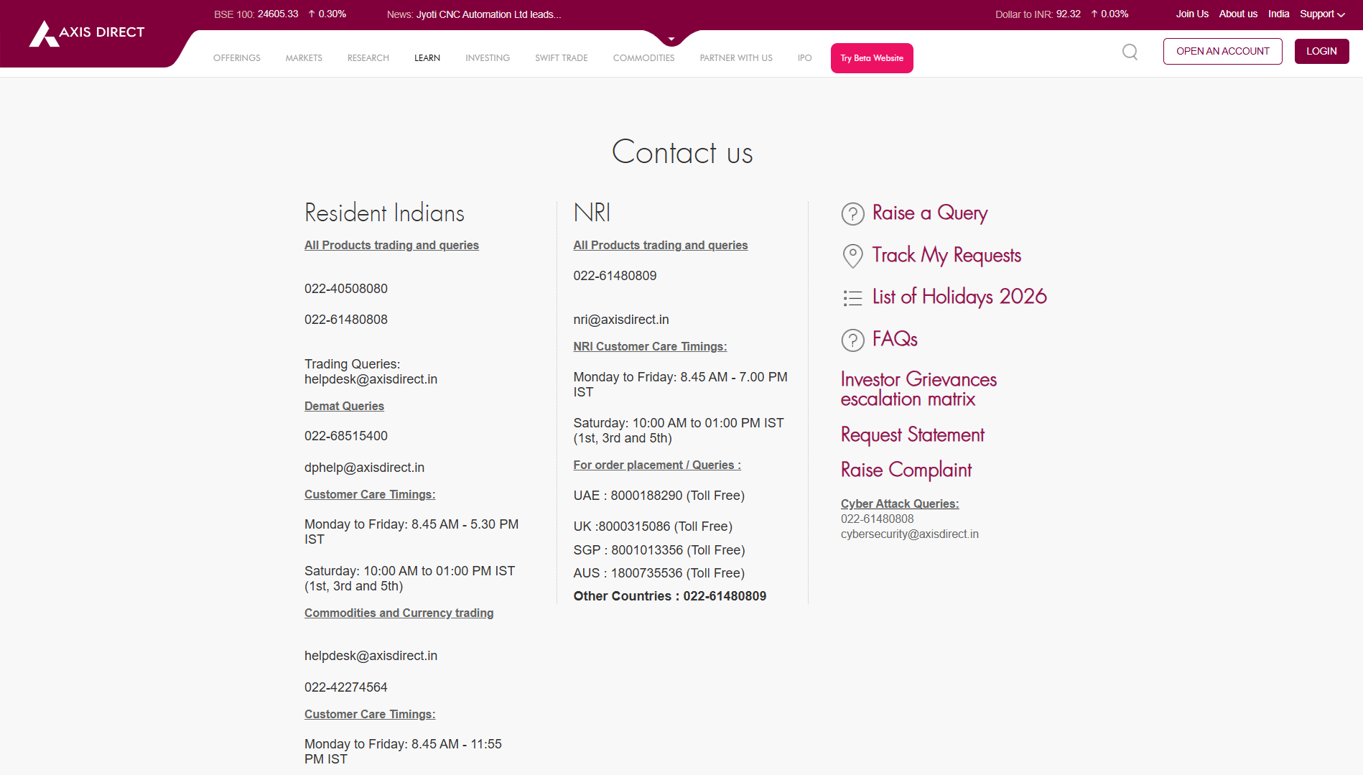Click the phone number 022-40508080
The width and height of the screenshot is (1363, 775).
point(346,289)
